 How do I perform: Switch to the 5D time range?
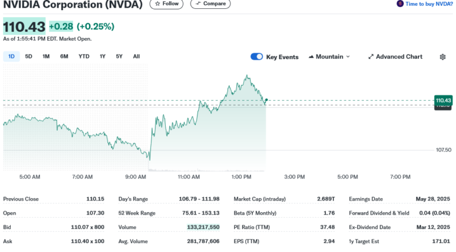[x=28, y=56]
